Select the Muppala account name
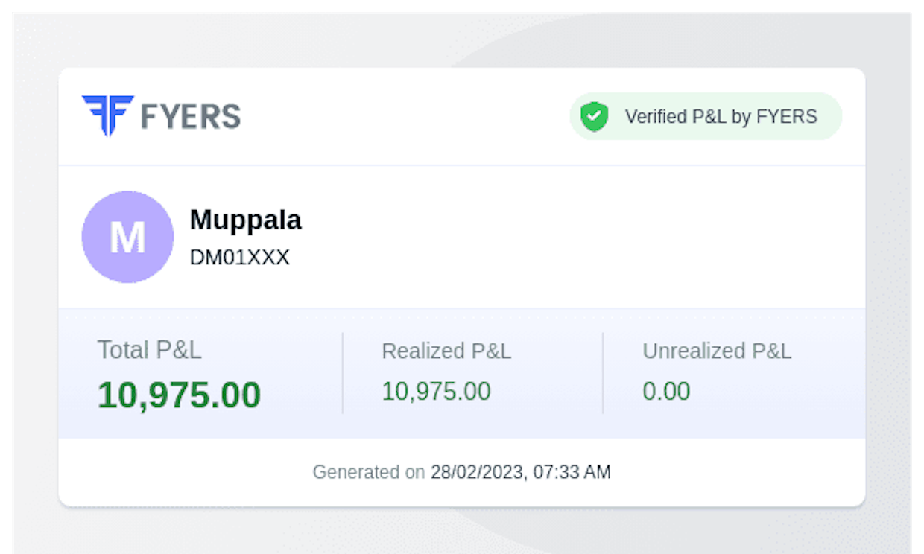The width and height of the screenshot is (924, 554). click(246, 220)
